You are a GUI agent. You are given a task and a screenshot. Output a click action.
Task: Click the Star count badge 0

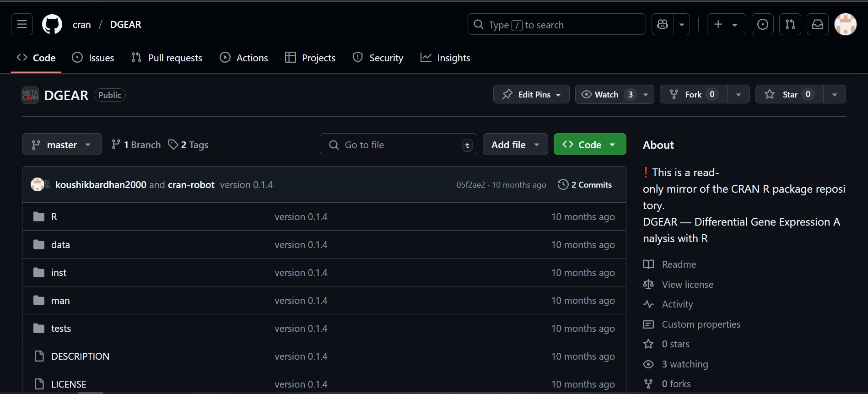pos(808,94)
